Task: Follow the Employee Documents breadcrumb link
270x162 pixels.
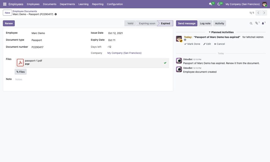Action: tap(25, 11)
